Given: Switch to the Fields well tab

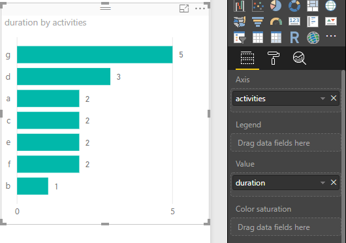Looking at the screenshot, I should tap(247, 58).
